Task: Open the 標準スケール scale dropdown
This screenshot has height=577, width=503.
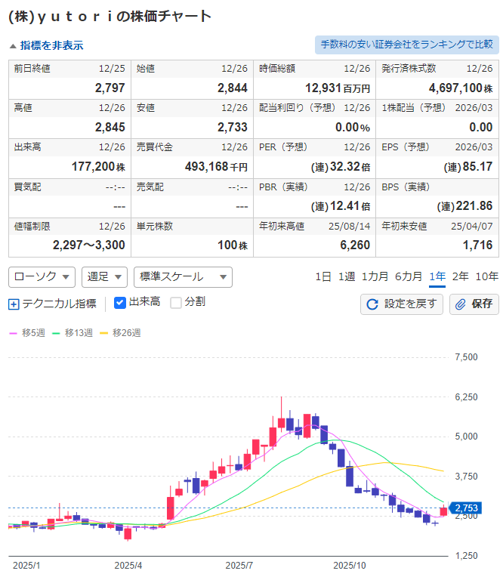Action: pyautogui.click(x=182, y=277)
